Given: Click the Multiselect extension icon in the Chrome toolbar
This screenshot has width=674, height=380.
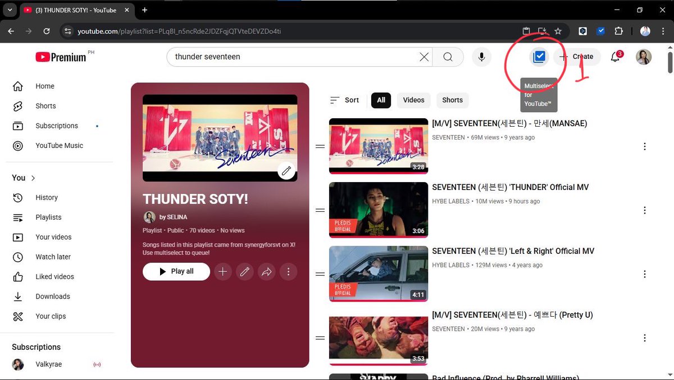Looking at the screenshot, I should pos(601,31).
